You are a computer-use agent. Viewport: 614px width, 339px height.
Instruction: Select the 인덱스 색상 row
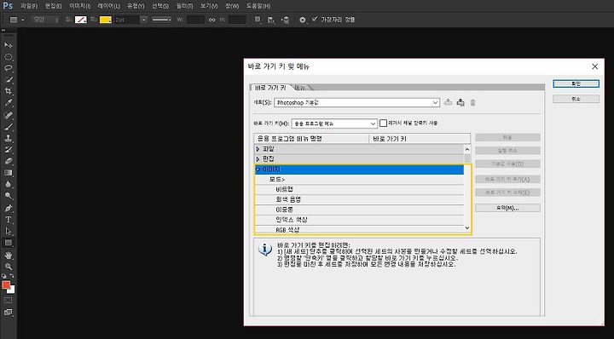coord(359,220)
